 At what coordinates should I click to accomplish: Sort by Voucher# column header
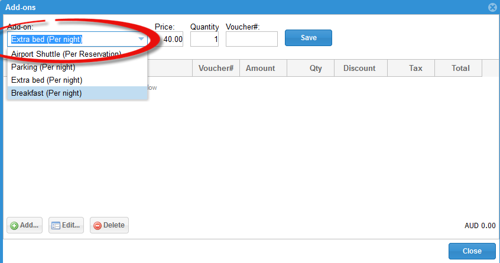pyautogui.click(x=216, y=68)
